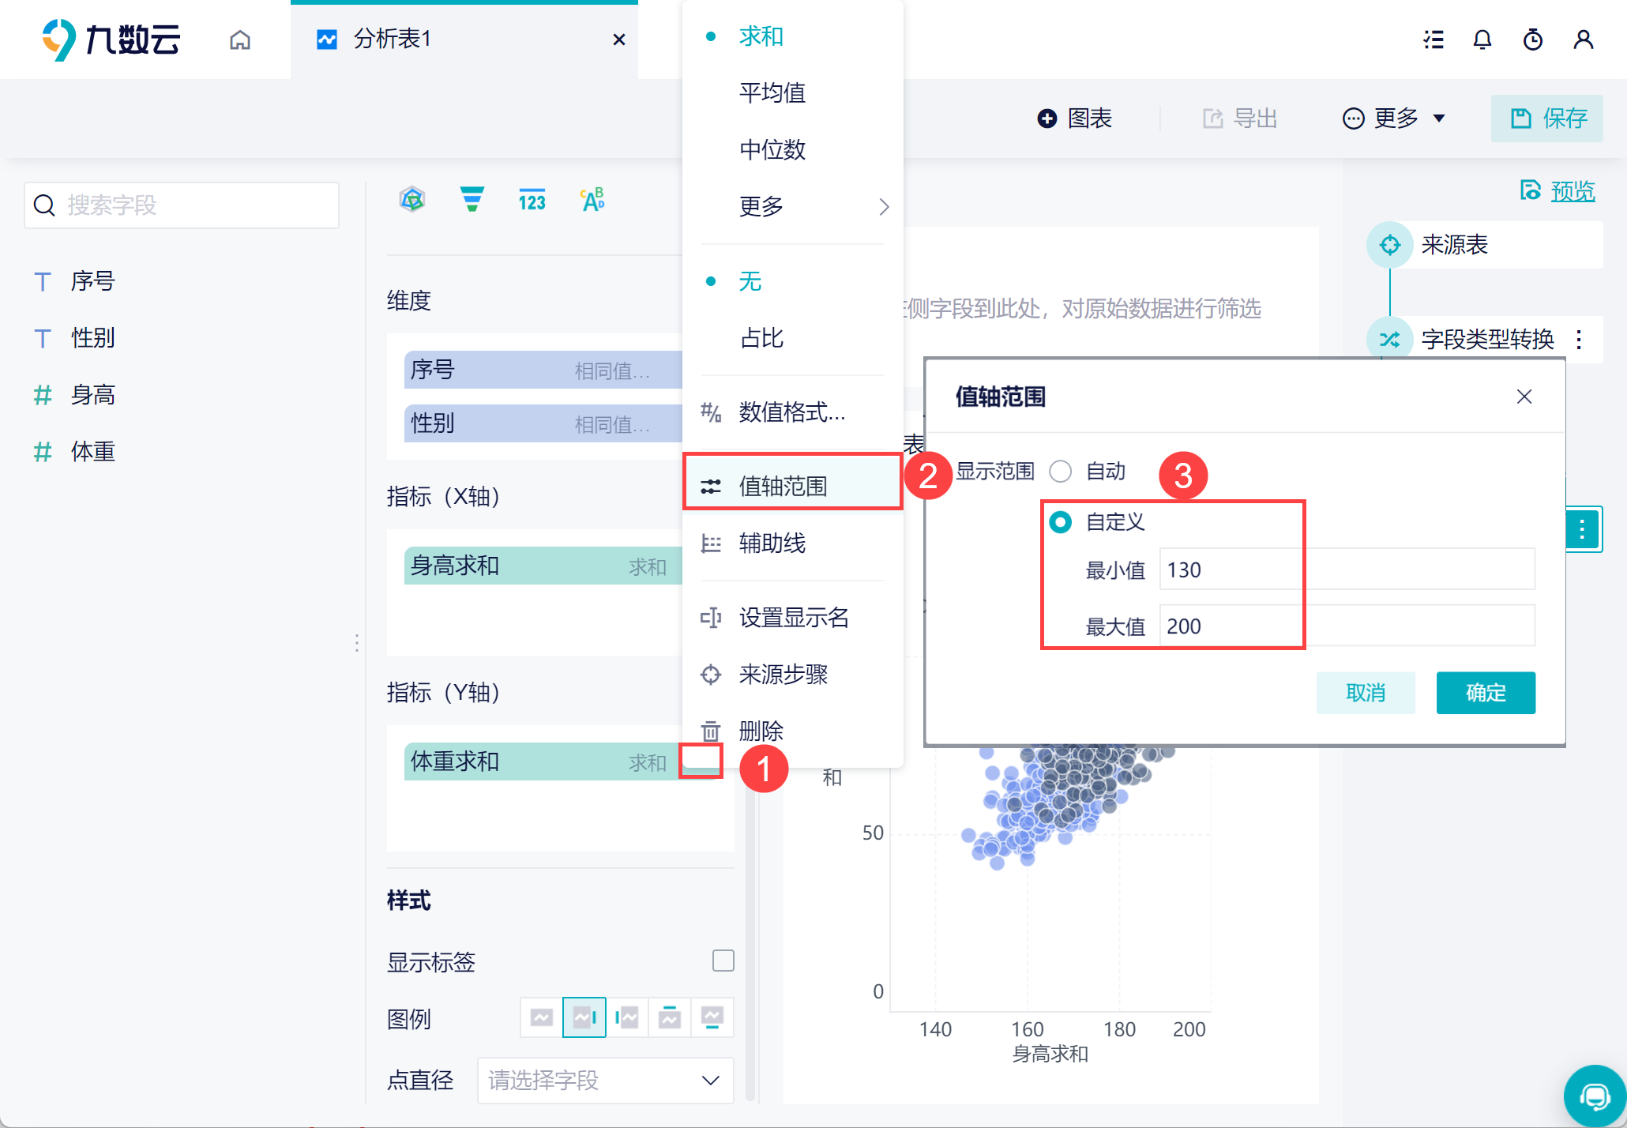Click the funnel filter toolbar icon
The height and width of the screenshot is (1128, 1627).
[x=472, y=200]
